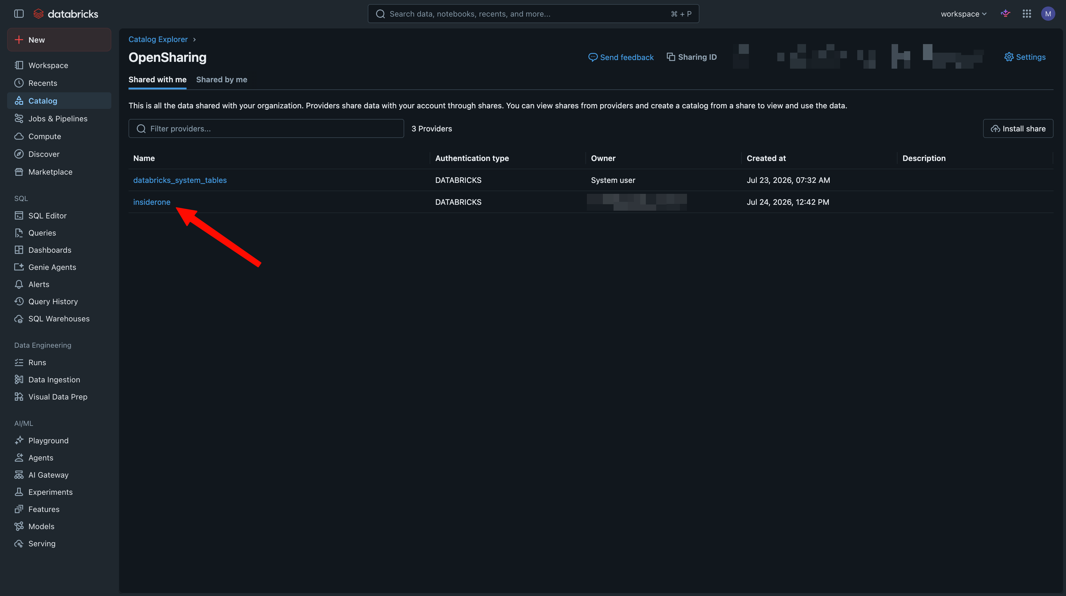Click the Owner column header
The width and height of the screenshot is (1066, 596).
pyautogui.click(x=603, y=158)
